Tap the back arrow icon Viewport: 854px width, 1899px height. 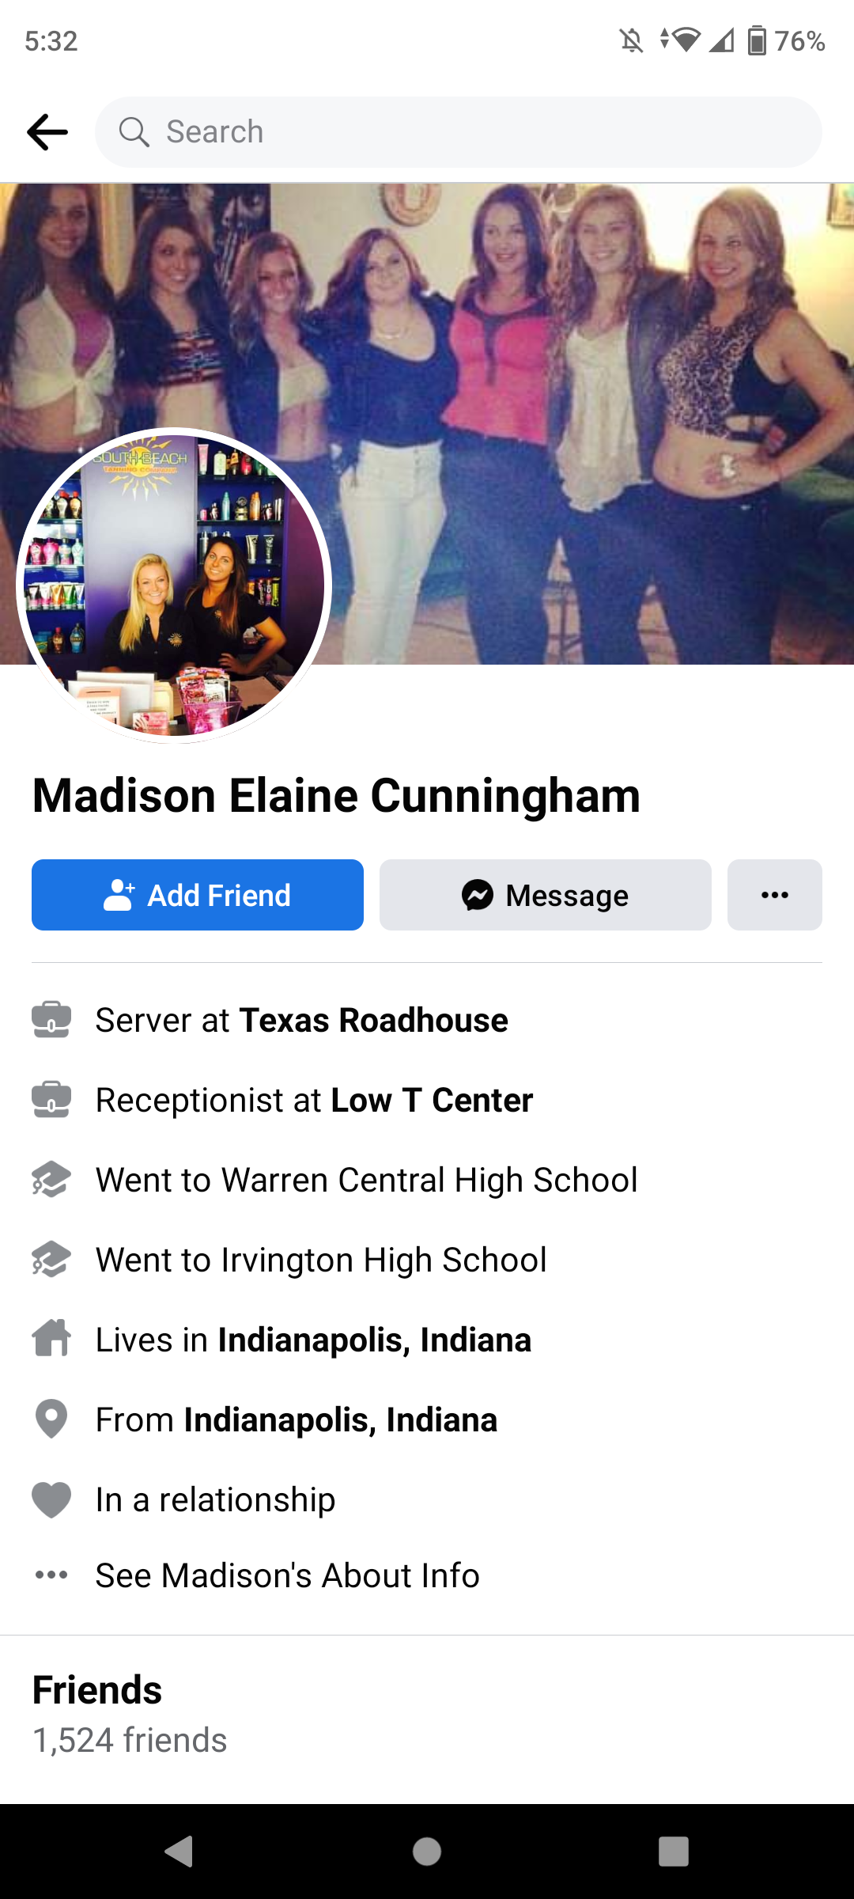(47, 132)
